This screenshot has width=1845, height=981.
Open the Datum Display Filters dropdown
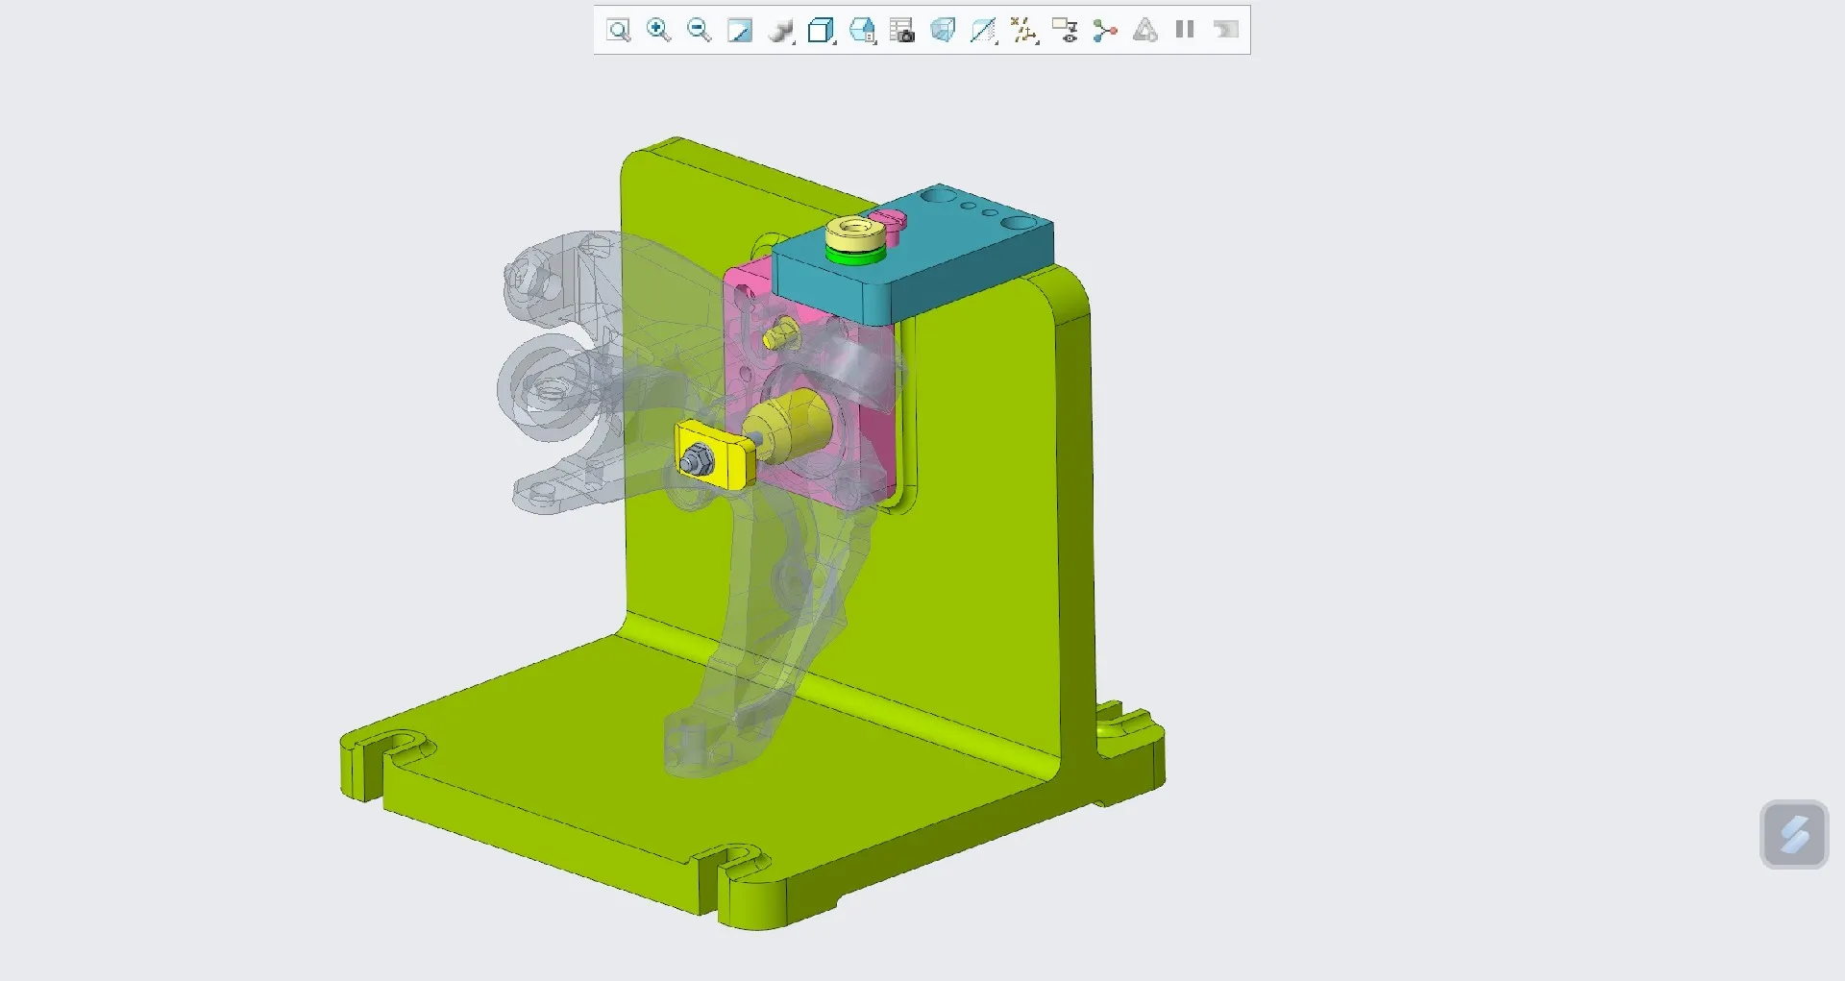click(x=1024, y=31)
